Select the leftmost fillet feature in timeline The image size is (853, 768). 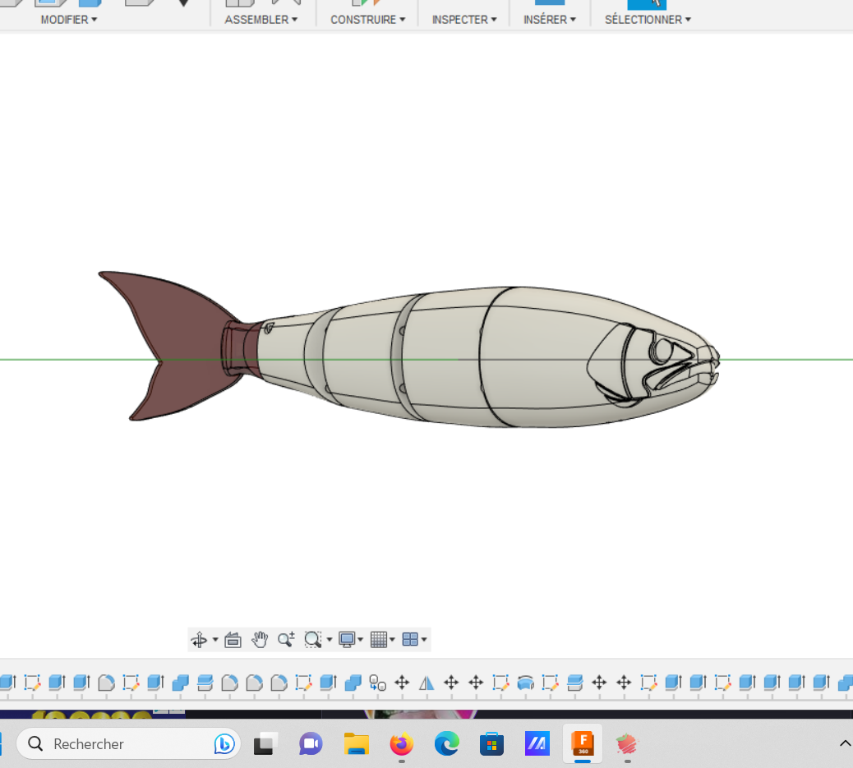tap(106, 683)
